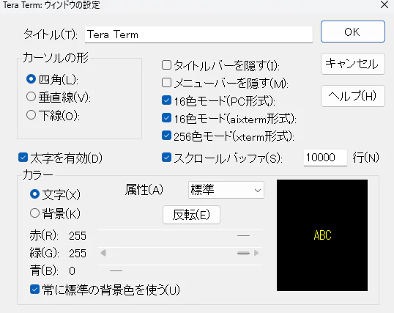Toggle 16色モード(PC形式) checkbox

pyautogui.click(x=166, y=100)
